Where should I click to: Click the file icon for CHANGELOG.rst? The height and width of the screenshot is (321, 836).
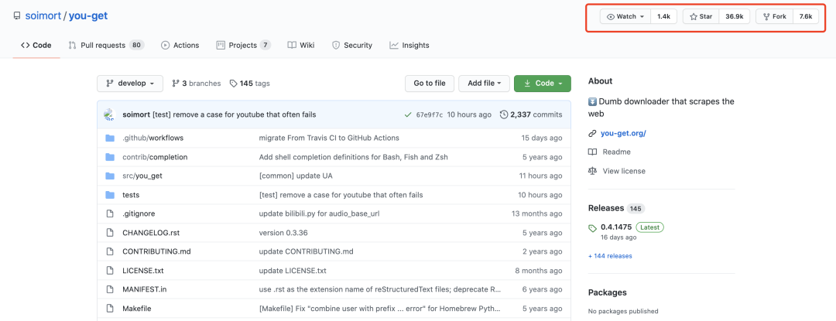tap(110, 233)
